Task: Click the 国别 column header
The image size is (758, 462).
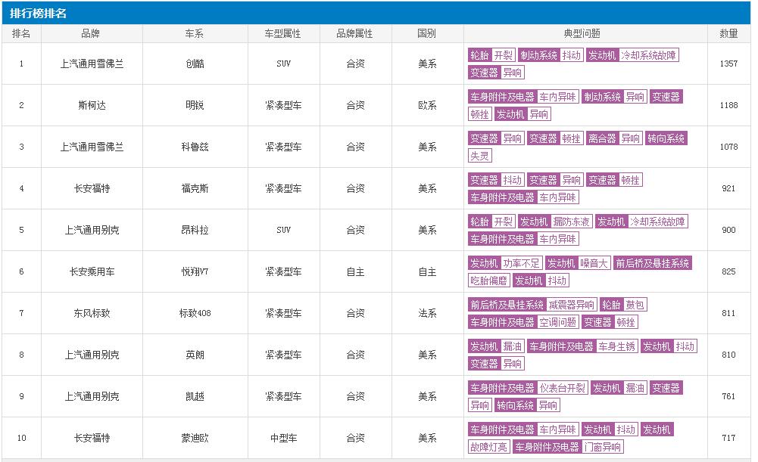Action: pos(427,33)
